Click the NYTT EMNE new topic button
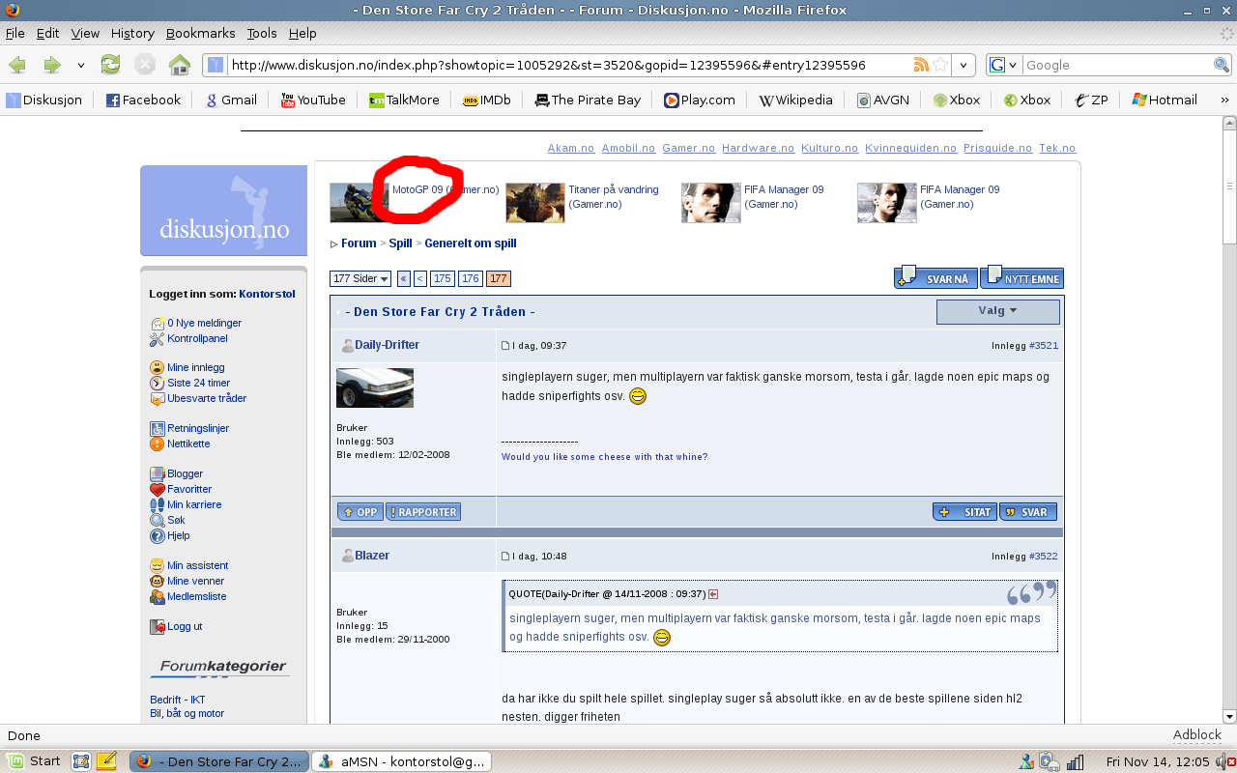 (x=1022, y=278)
